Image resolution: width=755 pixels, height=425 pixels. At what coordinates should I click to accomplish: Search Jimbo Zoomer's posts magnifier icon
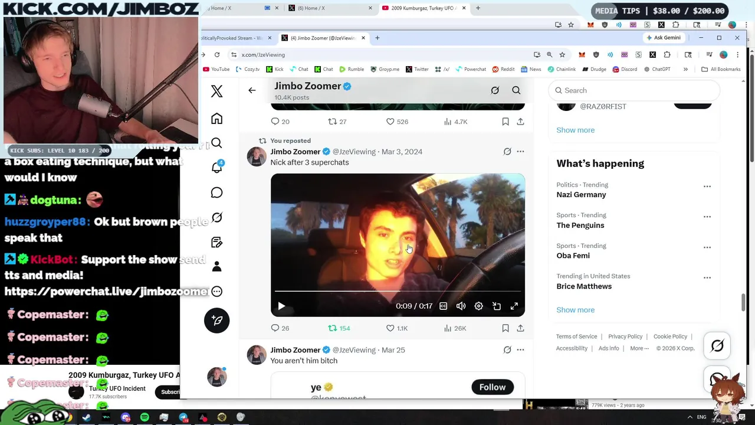[516, 90]
